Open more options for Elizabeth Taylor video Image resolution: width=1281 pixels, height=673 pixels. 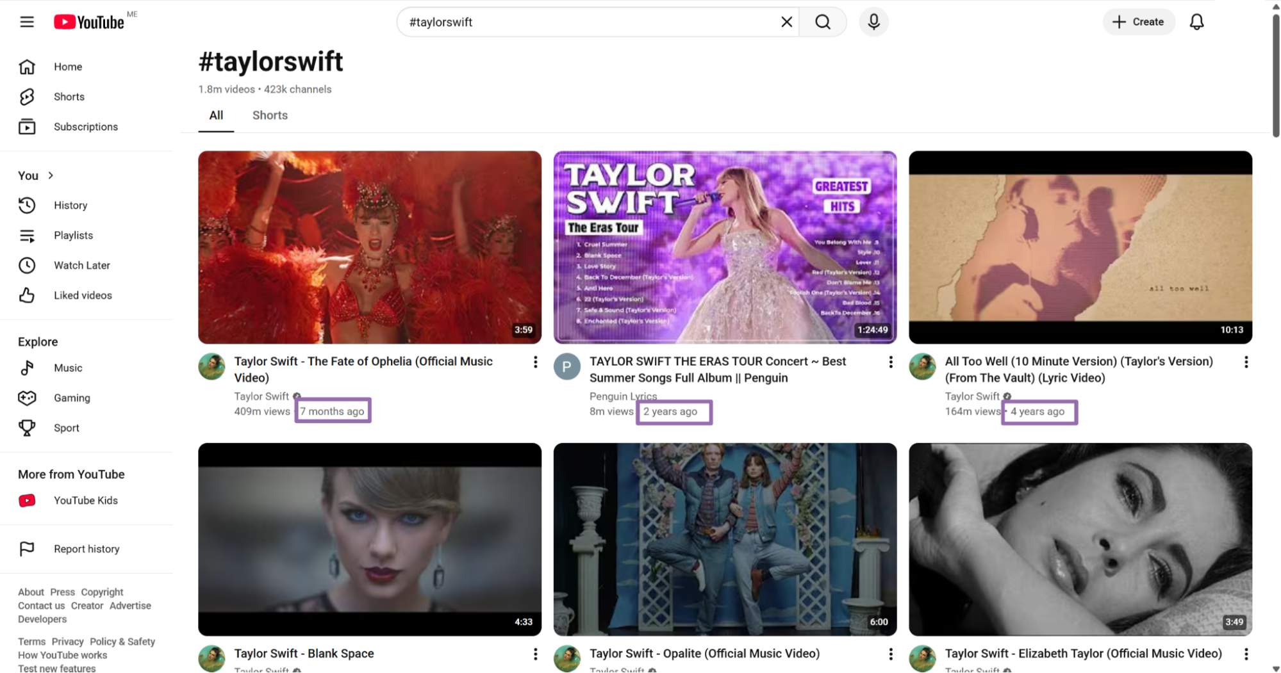(x=1246, y=654)
